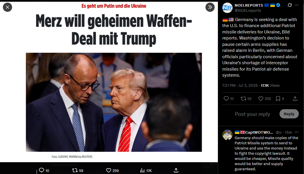Bookmark the post with bookmark icon showing 6
Image resolution: width=304 pixels, height=174 pixels.
[278, 99]
